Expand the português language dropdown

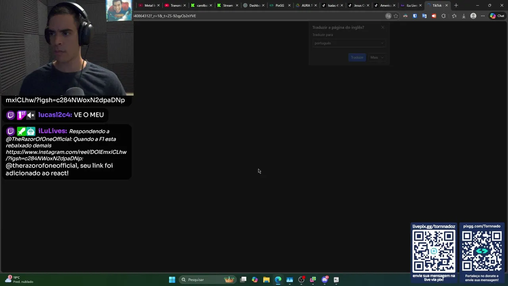click(x=349, y=43)
